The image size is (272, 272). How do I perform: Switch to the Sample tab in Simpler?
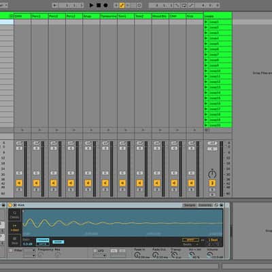pos(190,205)
